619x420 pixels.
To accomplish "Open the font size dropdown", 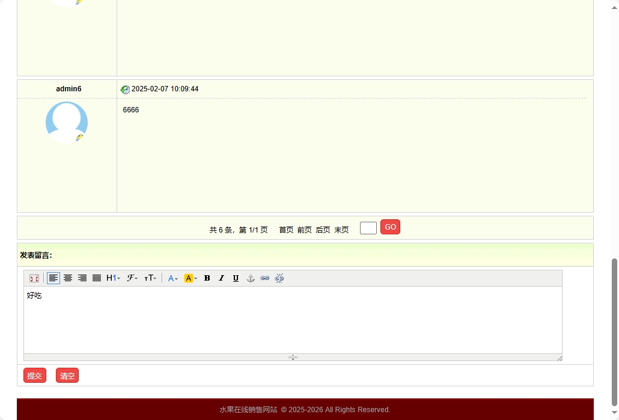I will 150,278.
